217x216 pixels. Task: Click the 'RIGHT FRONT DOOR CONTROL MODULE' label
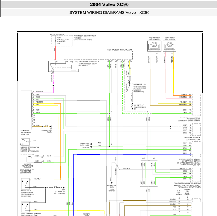pyautogui.click(x=192, y=138)
